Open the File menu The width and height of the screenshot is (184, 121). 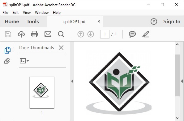[5, 13]
